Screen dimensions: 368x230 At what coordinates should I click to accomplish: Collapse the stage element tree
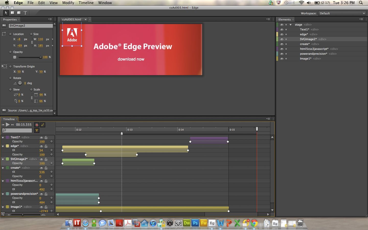pyautogui.click(x=291, y=25)
